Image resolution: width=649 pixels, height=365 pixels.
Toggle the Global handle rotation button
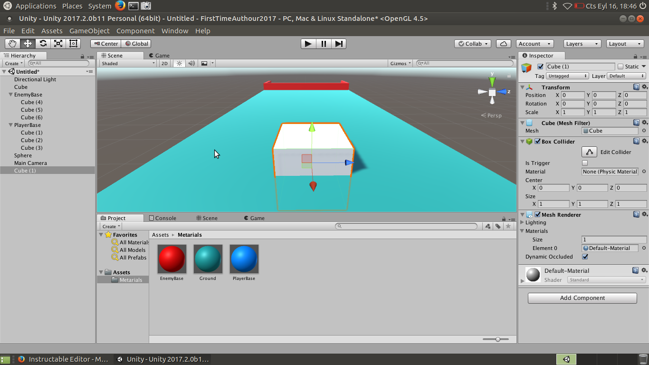coord(136,44)
